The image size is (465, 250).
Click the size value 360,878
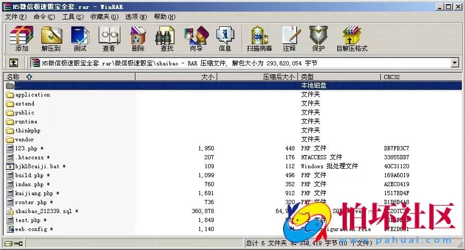203,211
